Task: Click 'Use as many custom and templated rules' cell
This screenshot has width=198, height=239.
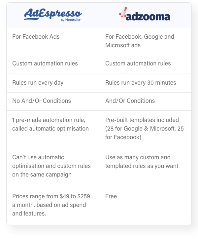Action: coord(145,167)
